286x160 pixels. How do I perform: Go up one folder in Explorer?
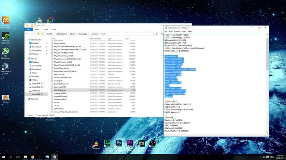tap(38, 34)
